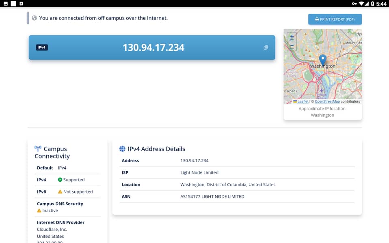Click the globe icon beside off-campus message
This screenshot has height=243, width=389.
(35, 18)
